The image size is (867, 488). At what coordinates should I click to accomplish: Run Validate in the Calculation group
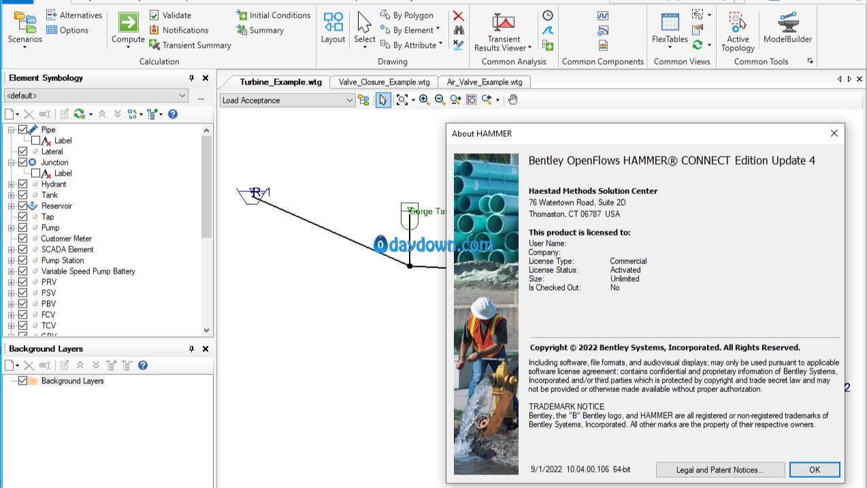(x=170, y=15)
